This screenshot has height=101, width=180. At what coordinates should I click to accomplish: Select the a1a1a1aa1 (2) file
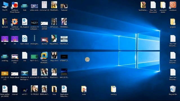[x=44, y=5]
